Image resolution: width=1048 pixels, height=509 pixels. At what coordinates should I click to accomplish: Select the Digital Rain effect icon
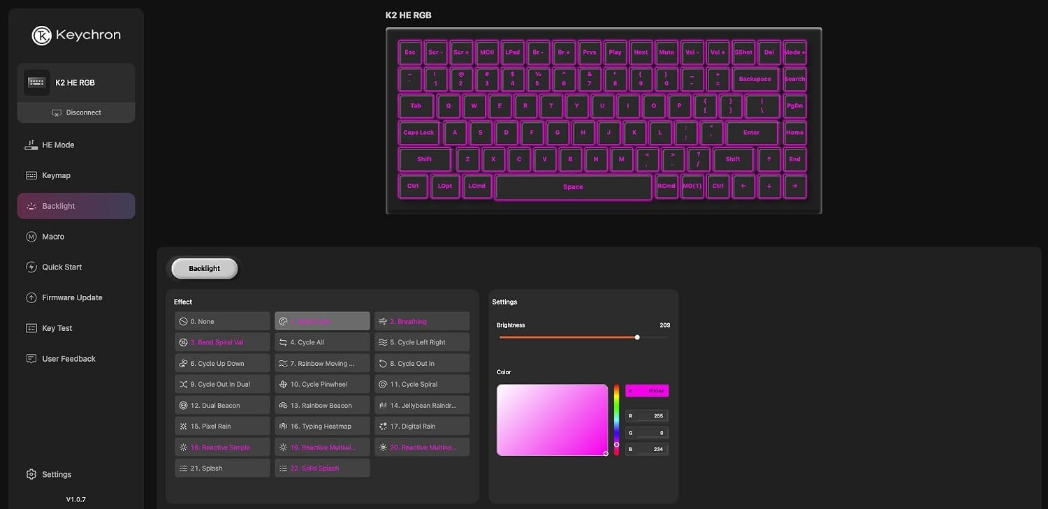click(x=383, y=426)
